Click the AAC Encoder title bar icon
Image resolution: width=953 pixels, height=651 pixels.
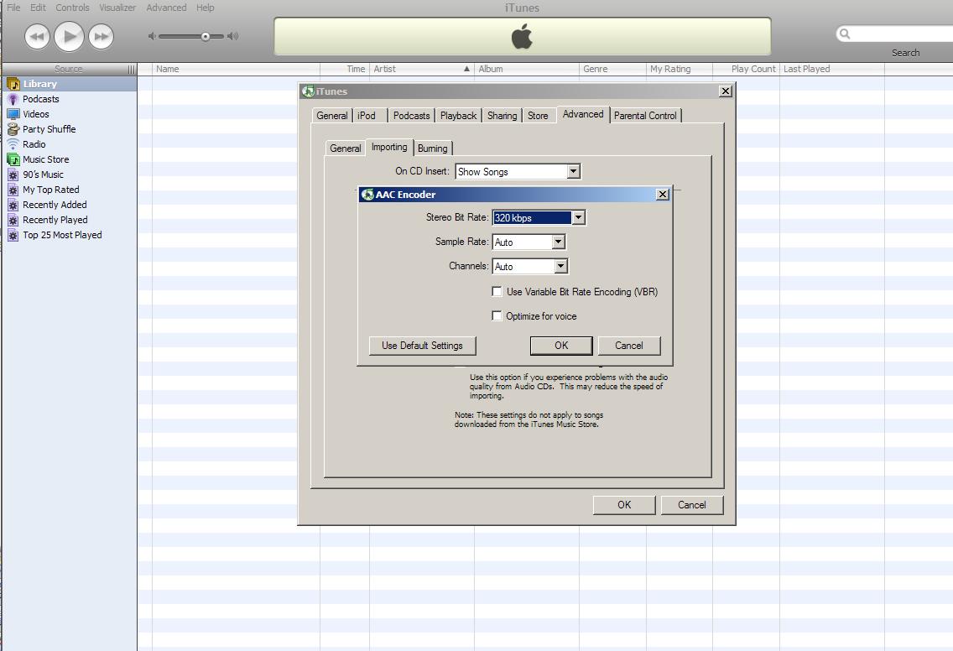coord(367,195)
